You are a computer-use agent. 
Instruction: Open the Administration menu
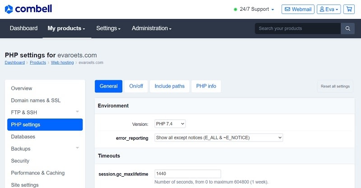pyautogui.click(x=152, y=28)
